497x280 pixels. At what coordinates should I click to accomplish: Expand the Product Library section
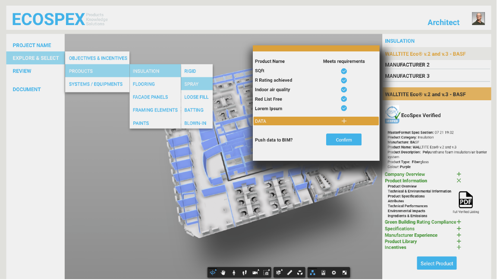point(459,241)
